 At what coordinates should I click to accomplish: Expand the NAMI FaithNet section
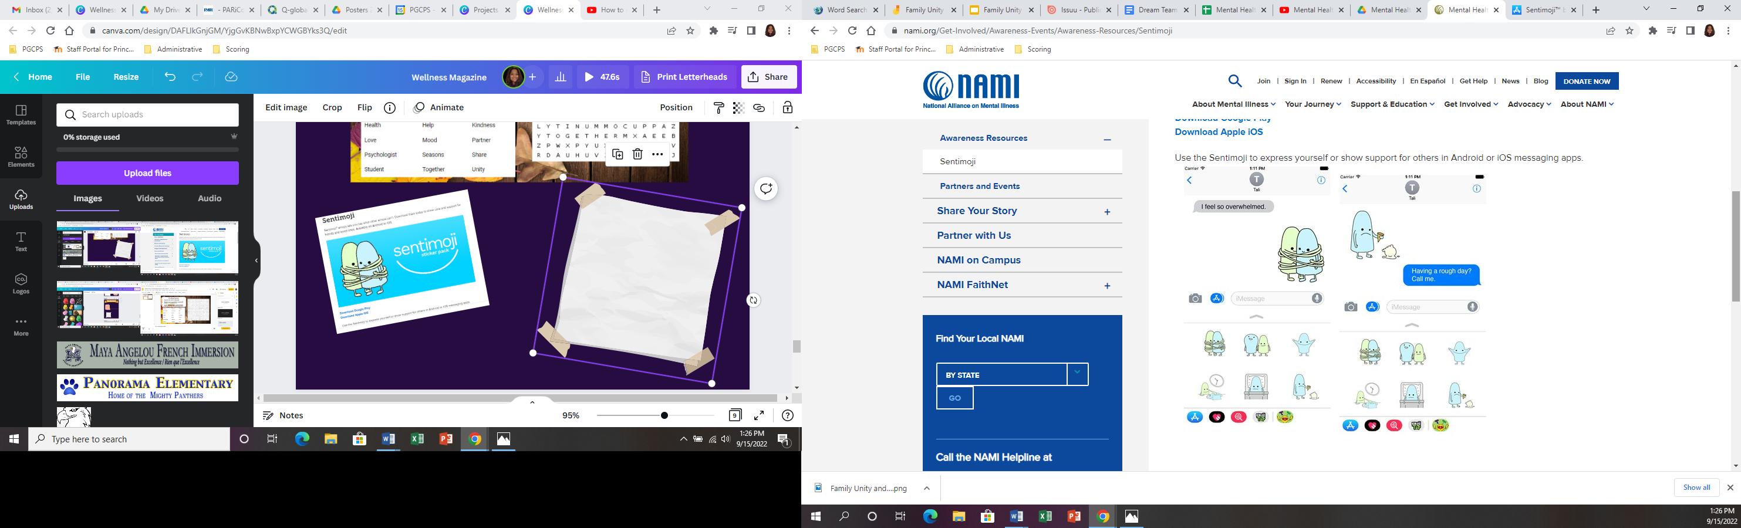tap(1107, 286)
